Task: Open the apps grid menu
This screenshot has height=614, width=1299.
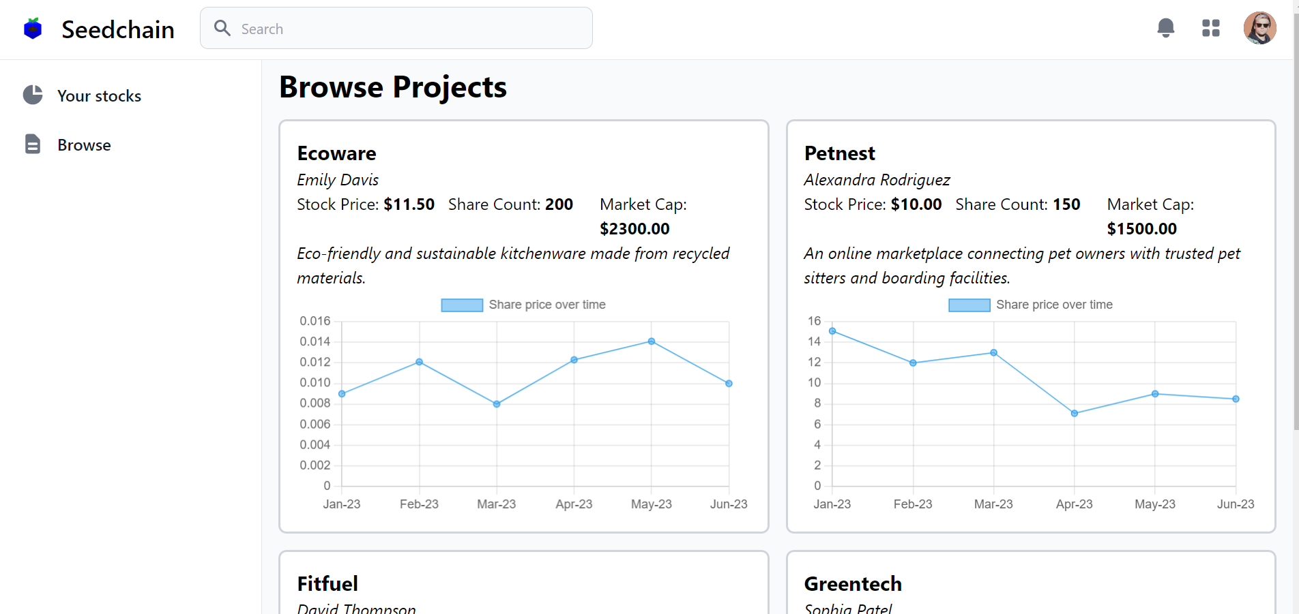Action: [1210, 28]
